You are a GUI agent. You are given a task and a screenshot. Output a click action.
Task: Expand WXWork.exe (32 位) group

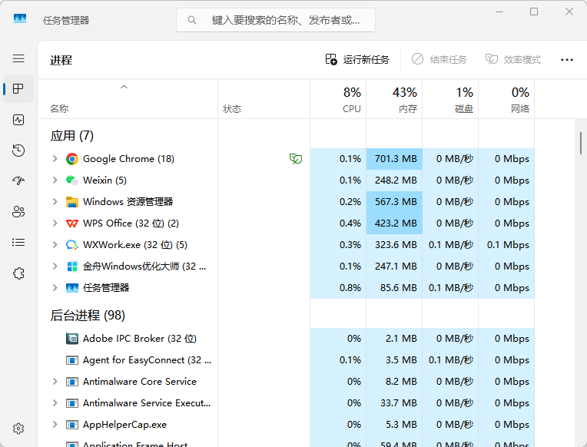coord(55,245)
